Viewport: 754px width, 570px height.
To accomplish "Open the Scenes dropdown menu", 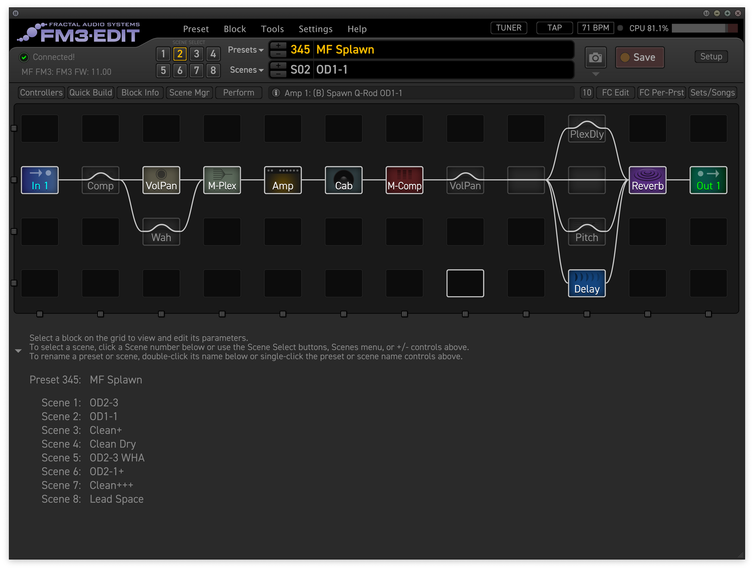I will [x=246, y=70].
